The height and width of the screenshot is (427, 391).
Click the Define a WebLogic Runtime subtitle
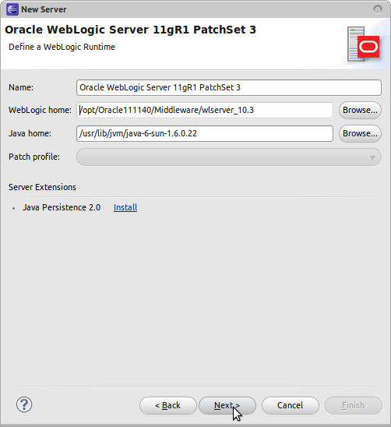62,47
